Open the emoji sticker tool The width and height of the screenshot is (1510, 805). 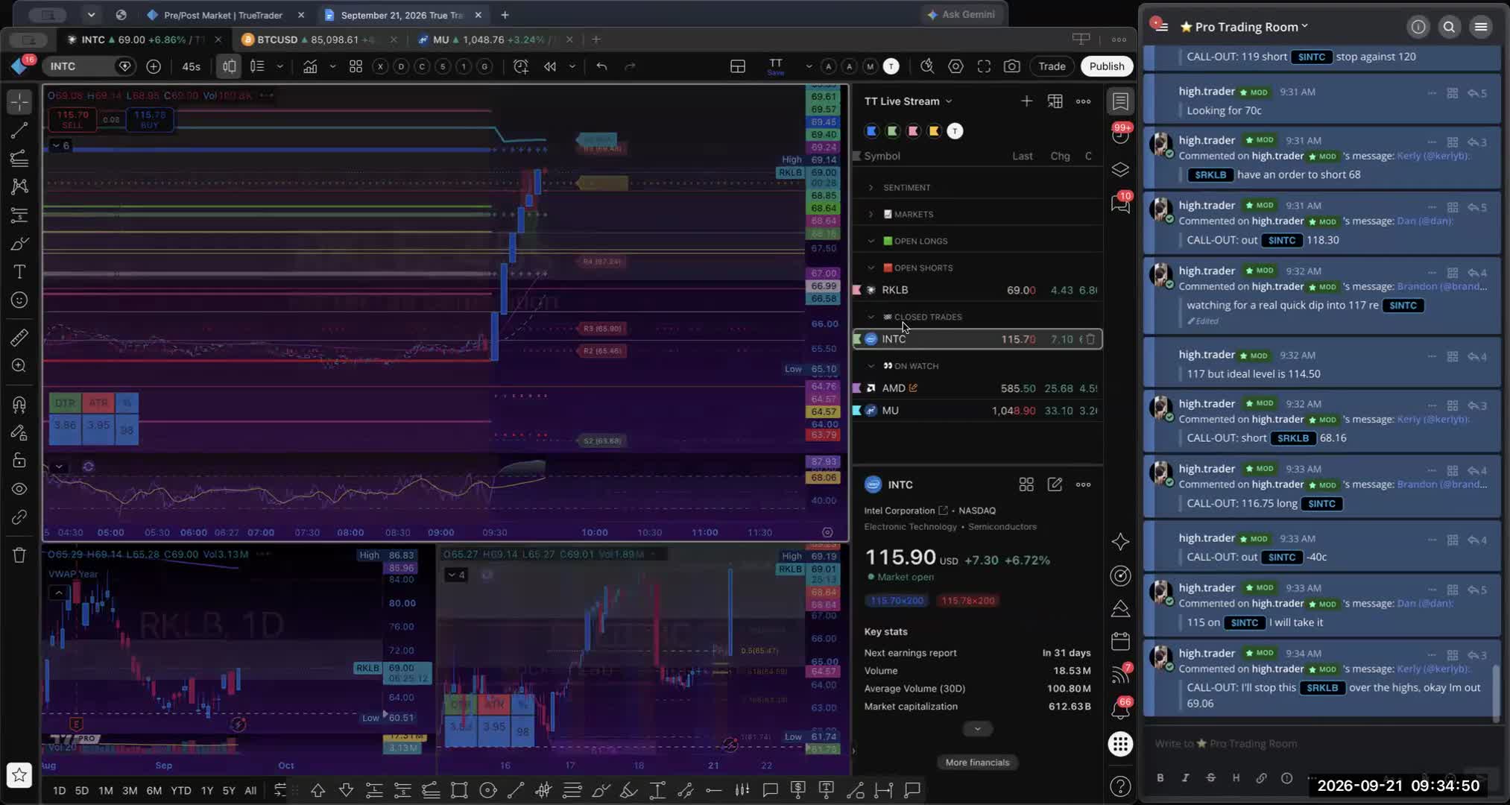pos(19,300)
